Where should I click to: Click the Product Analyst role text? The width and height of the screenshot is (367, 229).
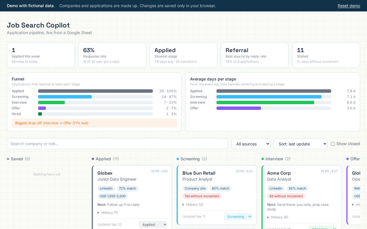(197, 179)
